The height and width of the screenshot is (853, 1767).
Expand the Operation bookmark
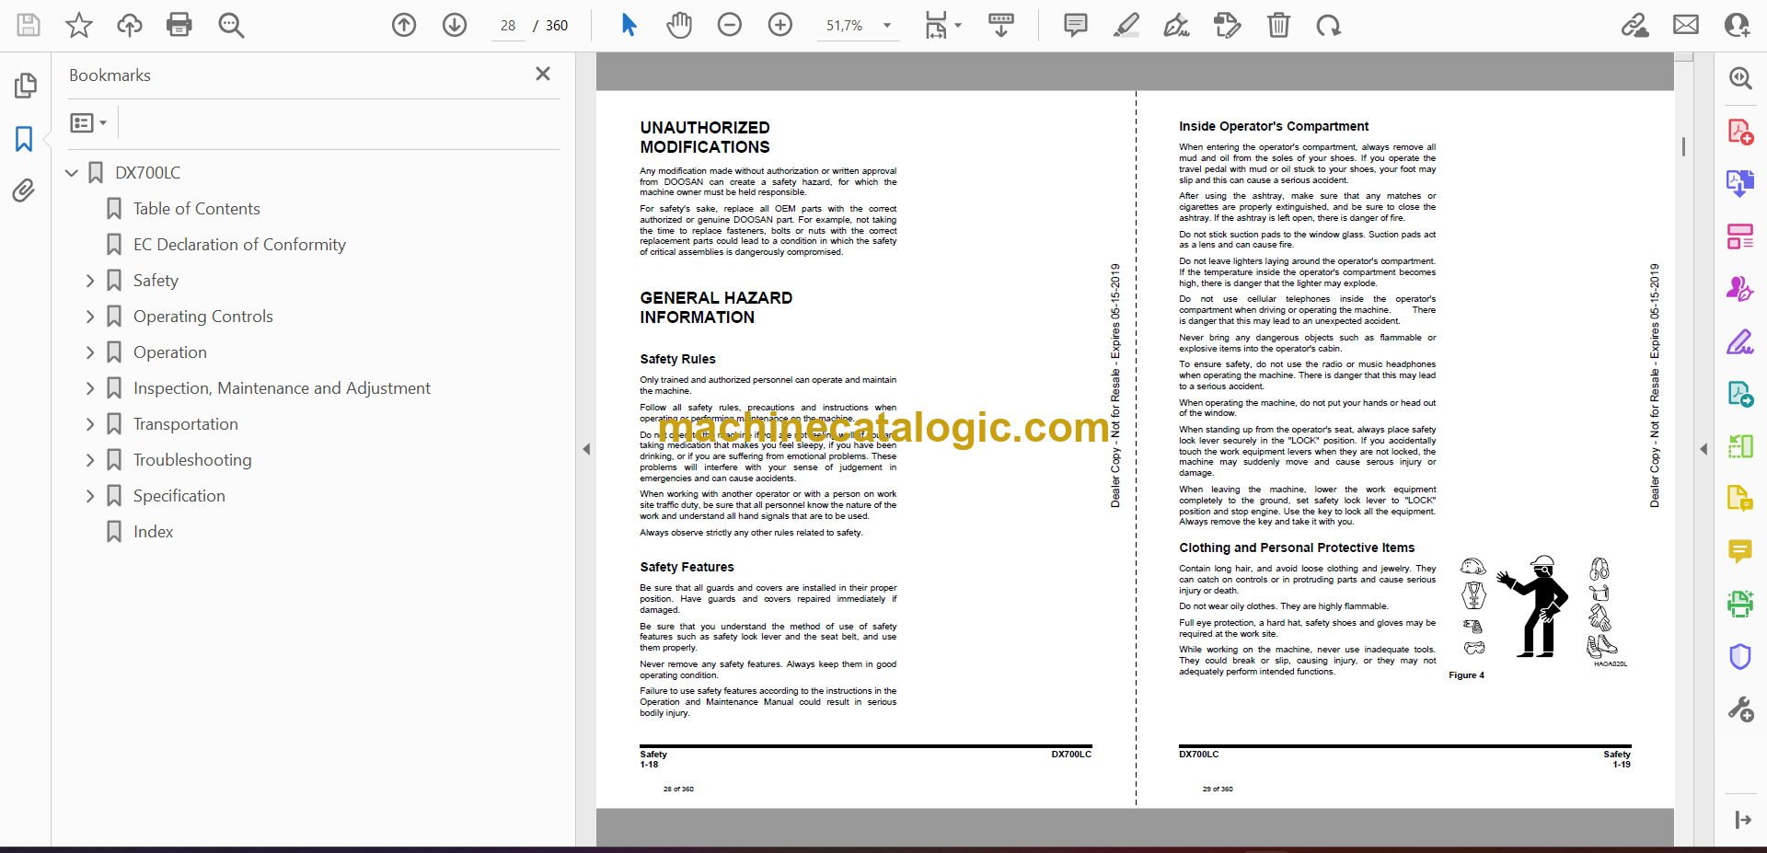pyautogui.click(x=90, y=352)
